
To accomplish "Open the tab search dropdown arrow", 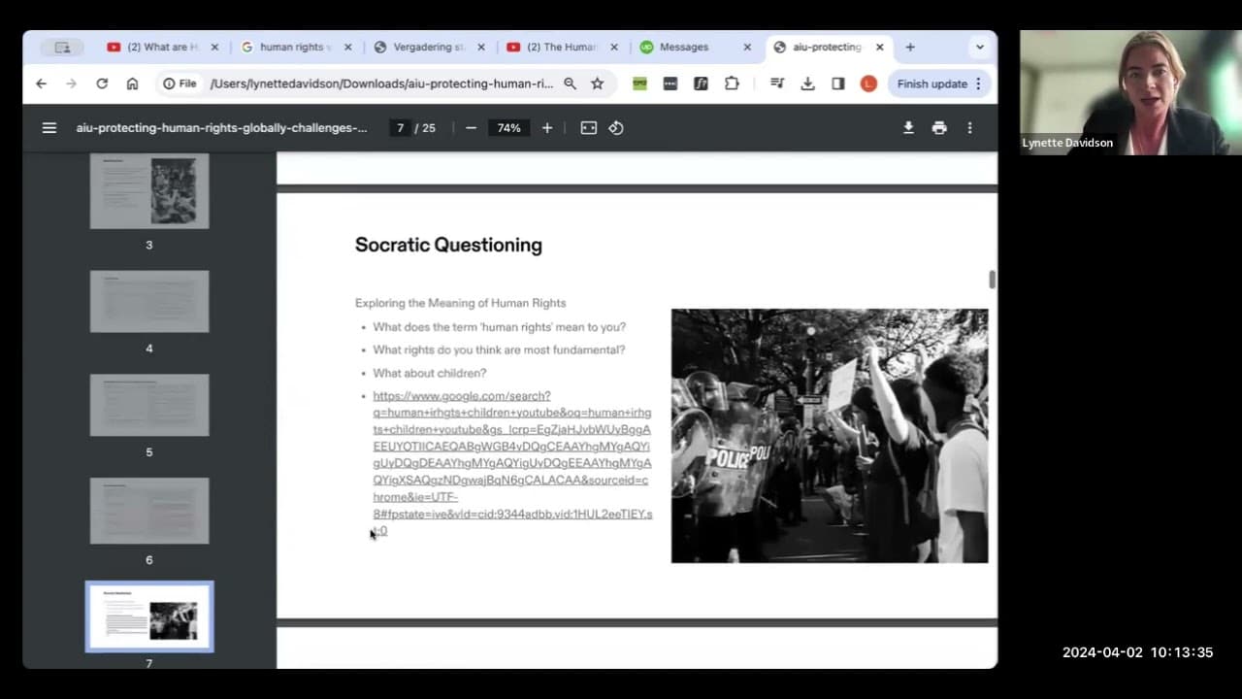I will 980,47.
